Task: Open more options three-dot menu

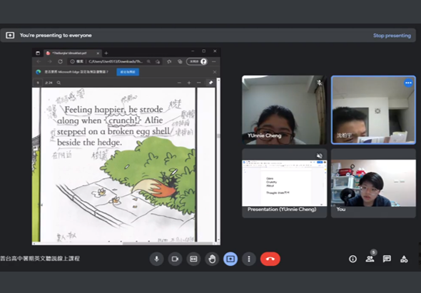Action: point(249,259)
